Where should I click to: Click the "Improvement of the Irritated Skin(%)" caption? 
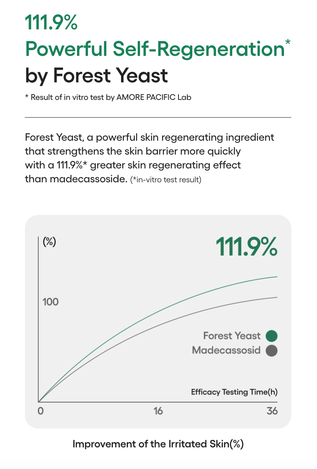coord(158,444)
